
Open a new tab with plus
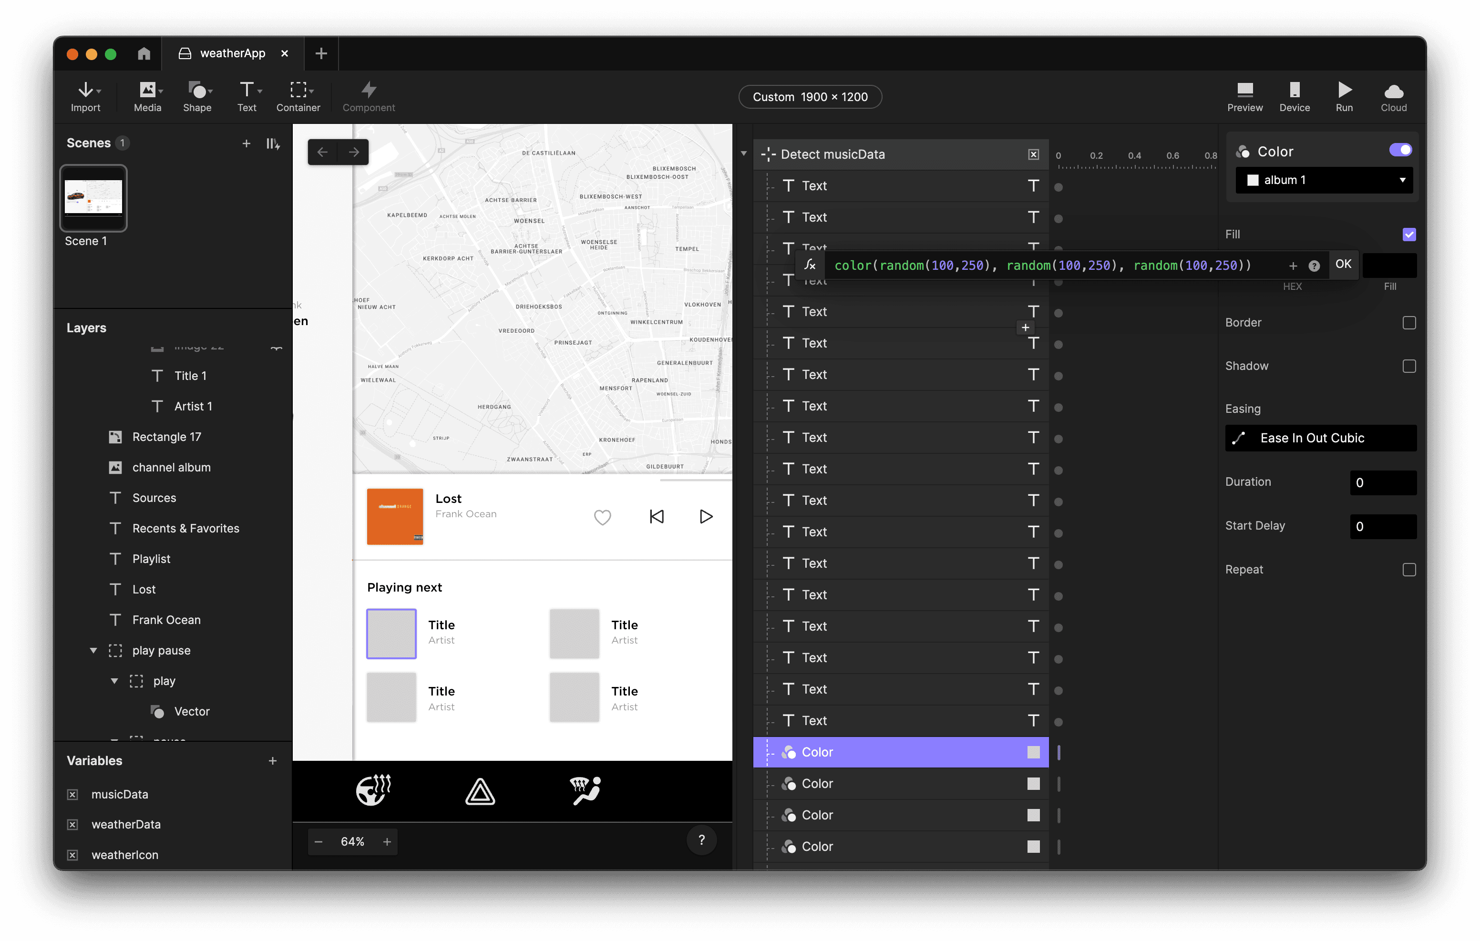pyautogui.click(x=321, y=53)
